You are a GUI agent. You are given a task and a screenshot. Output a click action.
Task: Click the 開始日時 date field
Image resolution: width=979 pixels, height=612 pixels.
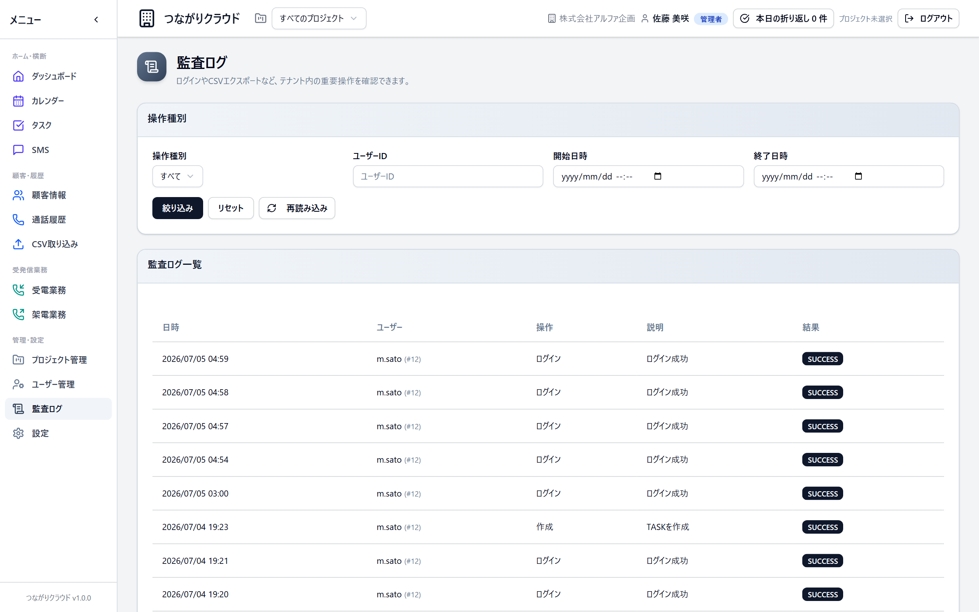648,176
